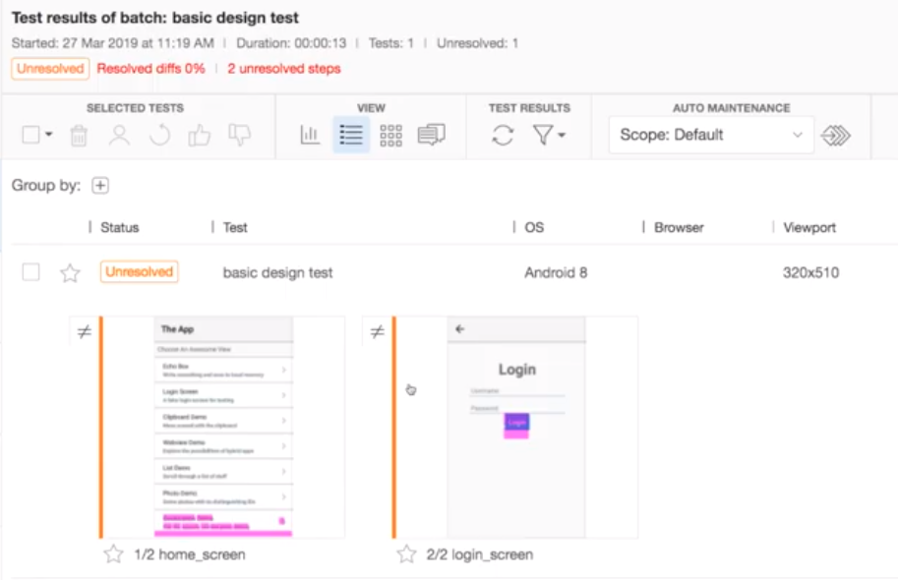Switch to bar chart view
Screen dimensions: 898x580
[311, 136]
